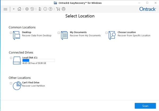Select the 'Desktop' label
The width and height of the screenshot is (159, 111).
[x=26, y=32]
